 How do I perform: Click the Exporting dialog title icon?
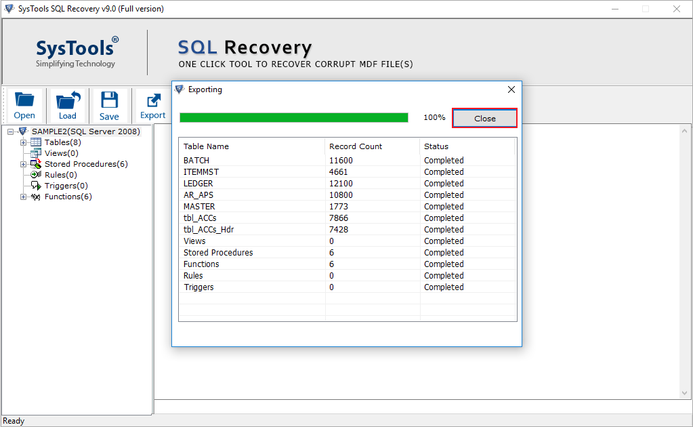click(x=180, y=89)
